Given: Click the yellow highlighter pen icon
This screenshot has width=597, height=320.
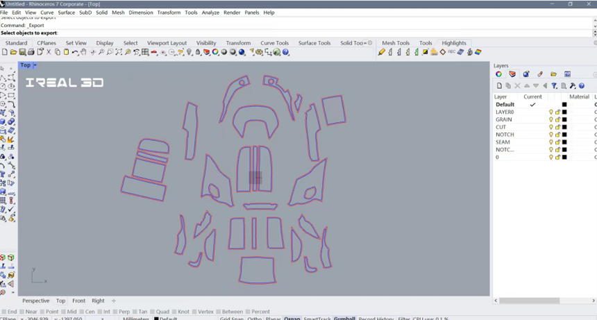Looking at the screenshot, I should 382,52.
